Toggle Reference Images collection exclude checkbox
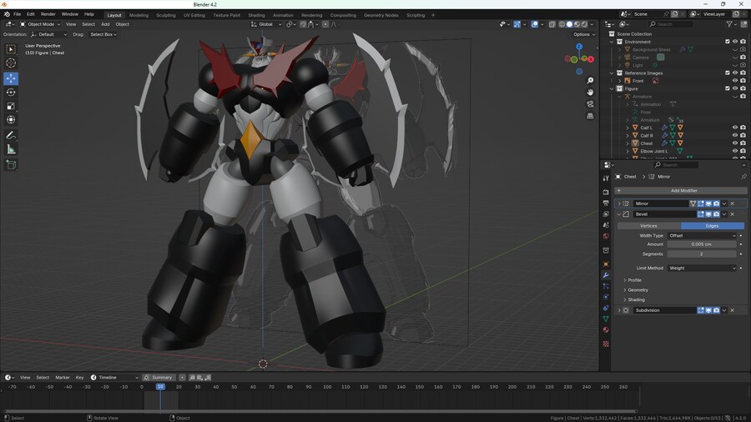Image resolution: width=751 pixels, height=422 pixels. pyautogui.click(x=728, y=73)
